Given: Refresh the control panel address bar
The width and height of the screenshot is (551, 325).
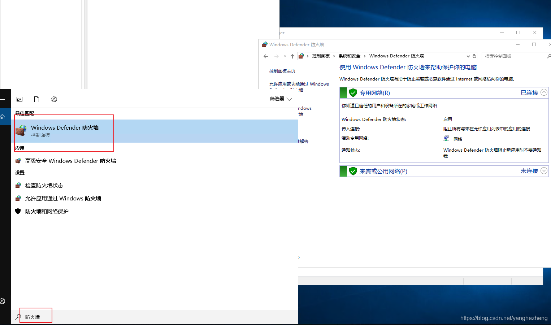Looking at the screenshot, I should click(474, 56).
